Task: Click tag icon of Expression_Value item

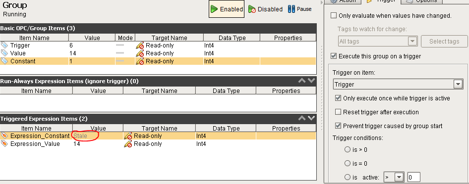Action: (4, 144)
